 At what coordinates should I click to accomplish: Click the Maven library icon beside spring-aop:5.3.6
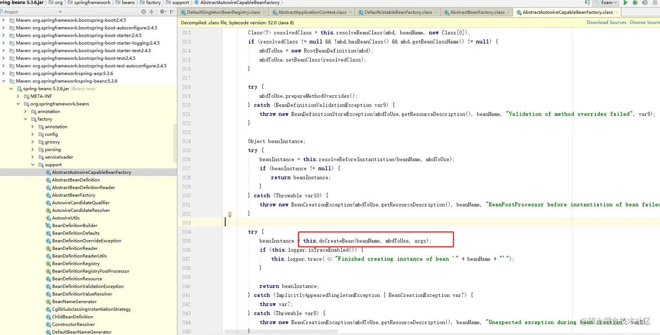click(x=12, y=73)
